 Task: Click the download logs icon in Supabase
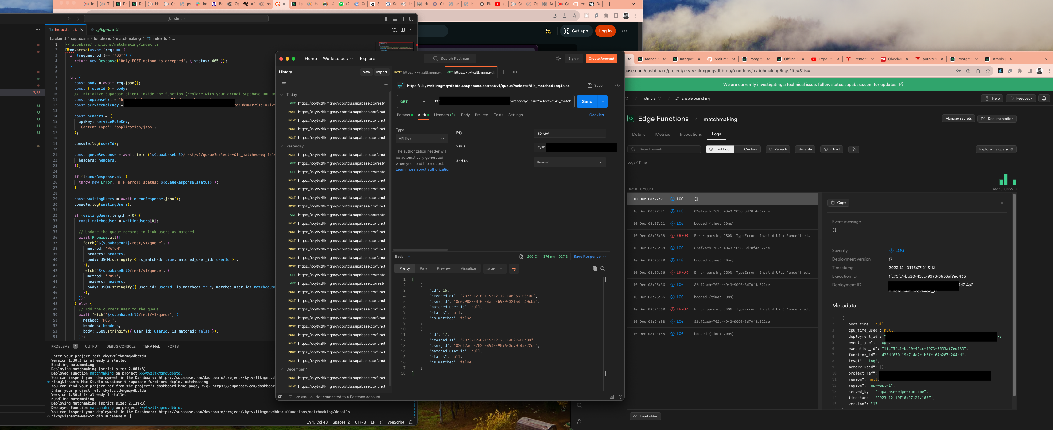pyautogui.click(x=853, y=149)
